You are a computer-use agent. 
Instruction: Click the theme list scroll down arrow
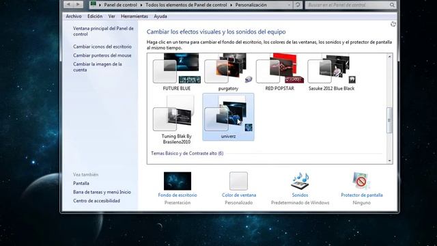[389, 161]
